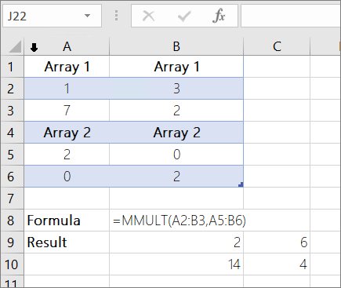The height and width of the screenshot is (288, 341).
Task: Select row 1 header
Action: click(x=12, y=67)
